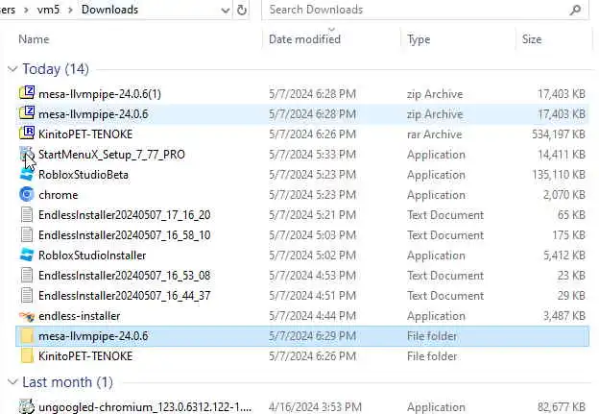Click the endless-installer application icon
This screenshot has width=599, height=414.
click(x=27, y=316)
